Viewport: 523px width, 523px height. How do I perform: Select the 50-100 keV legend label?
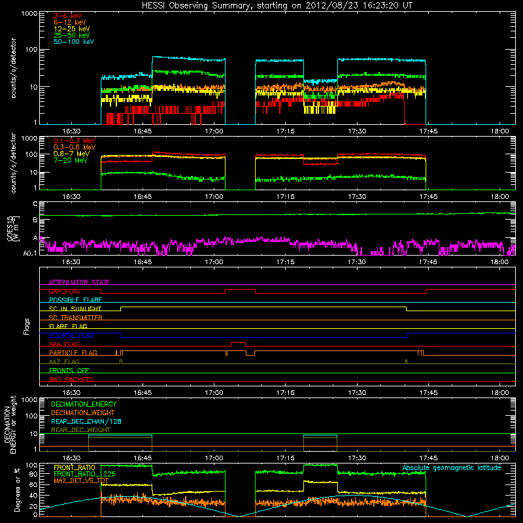(x=74, y=42)
